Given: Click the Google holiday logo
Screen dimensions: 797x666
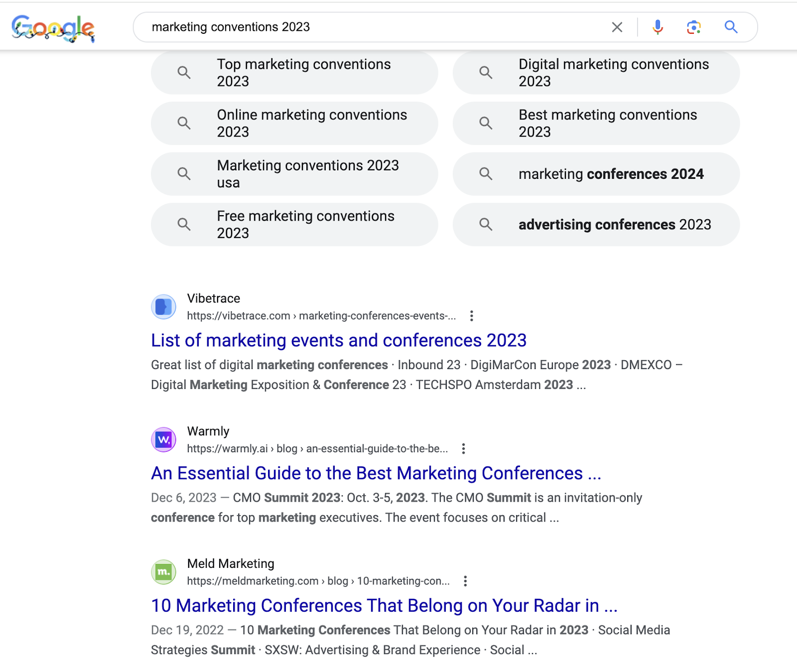Looking at the screenshot, I should 53,28.
